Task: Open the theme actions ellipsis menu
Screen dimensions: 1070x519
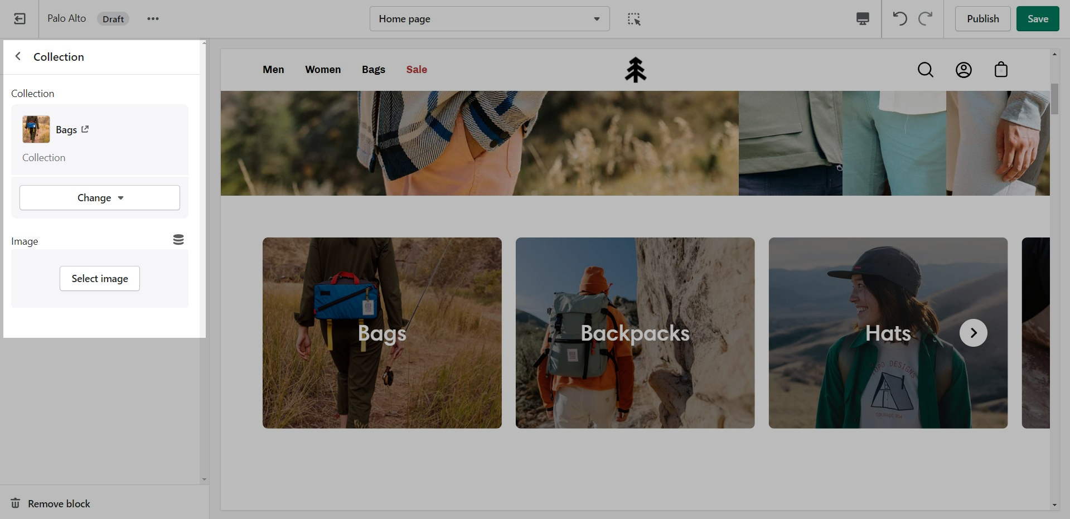Action: (153, 19)
